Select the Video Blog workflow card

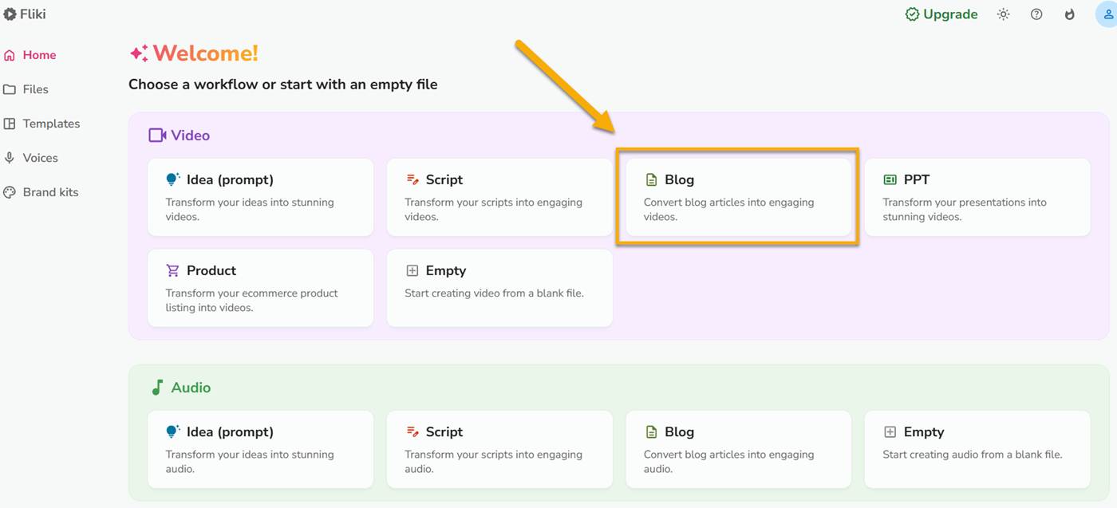tap(738, 197)
